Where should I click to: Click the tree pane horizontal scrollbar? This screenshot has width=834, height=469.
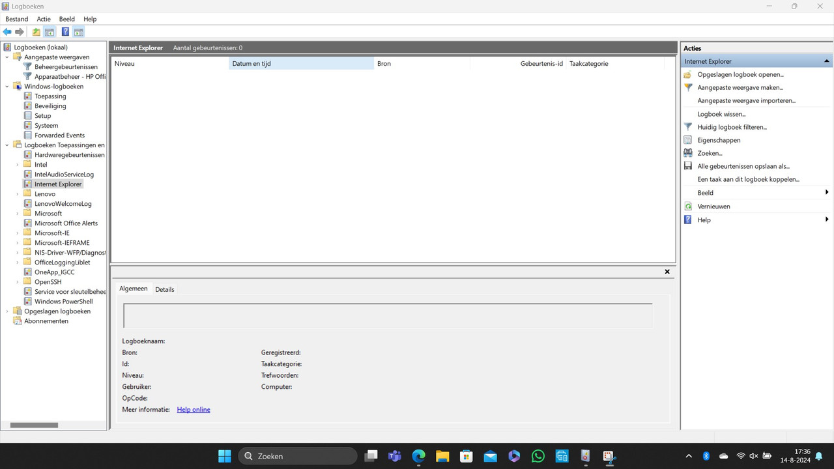(34, 425)
